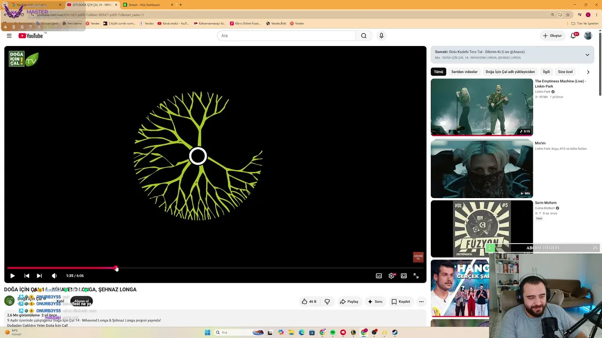Image resolution: width=602 pixels, height=338 pixels.
Task: Start voice search with the microphone
Action: tap(381, 36)
